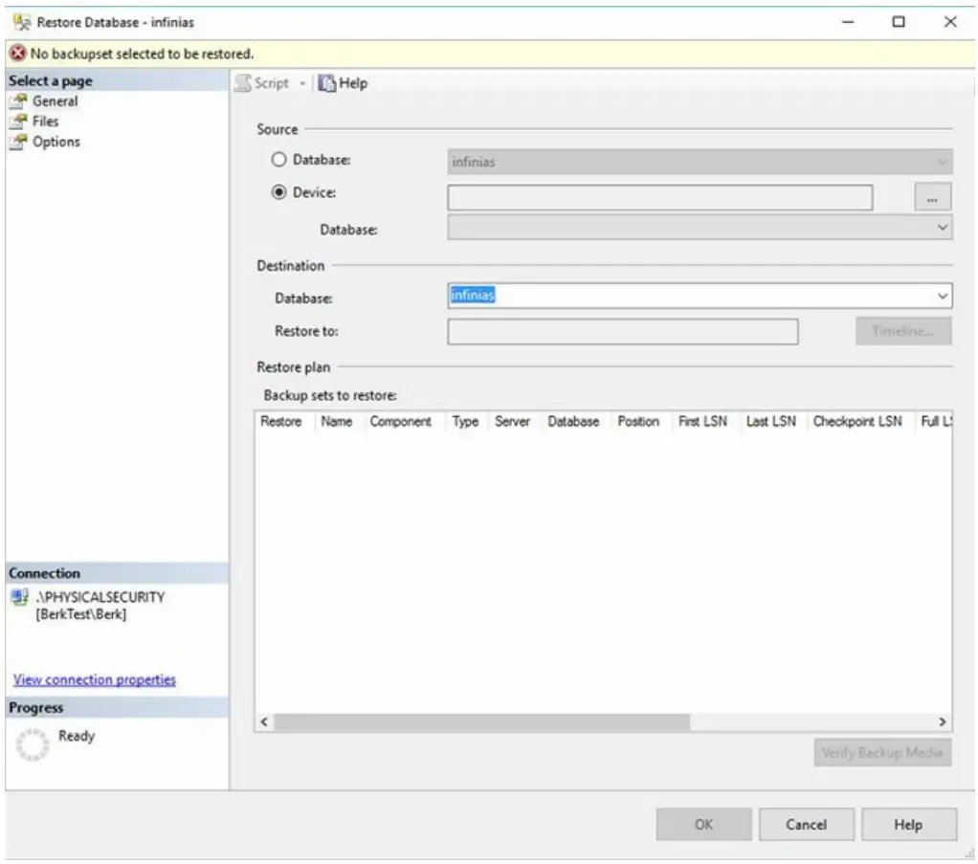Click the bottom Help button
This screenshot has width=978, height=864.
coord(908,825)
